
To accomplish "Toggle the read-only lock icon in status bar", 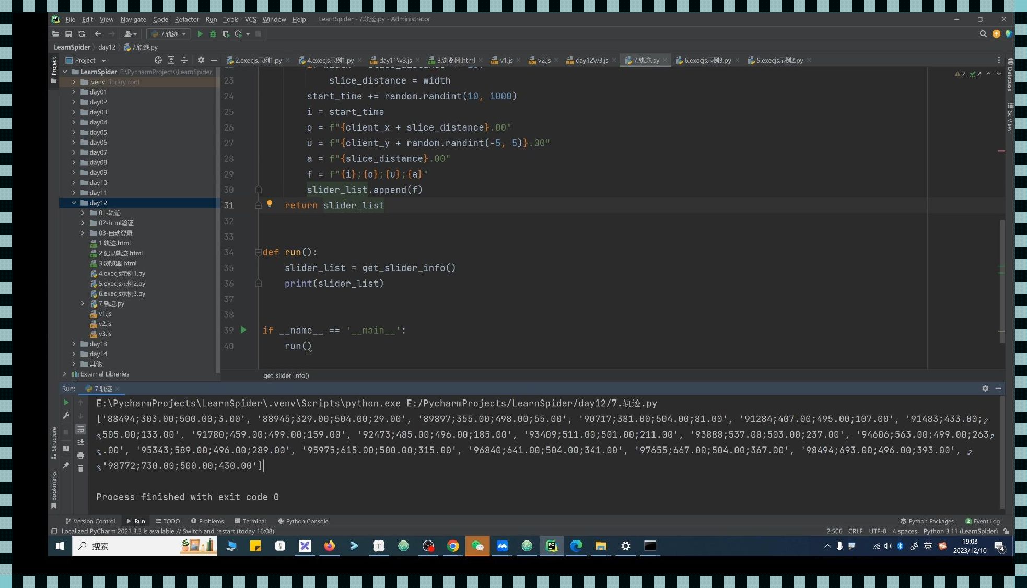I will 1006,531.
